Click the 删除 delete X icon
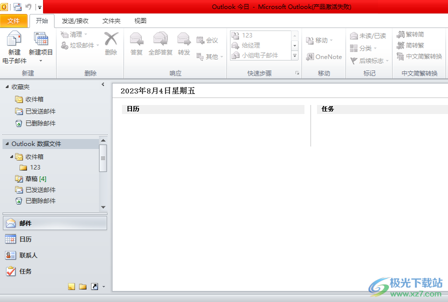 [111, 39]
